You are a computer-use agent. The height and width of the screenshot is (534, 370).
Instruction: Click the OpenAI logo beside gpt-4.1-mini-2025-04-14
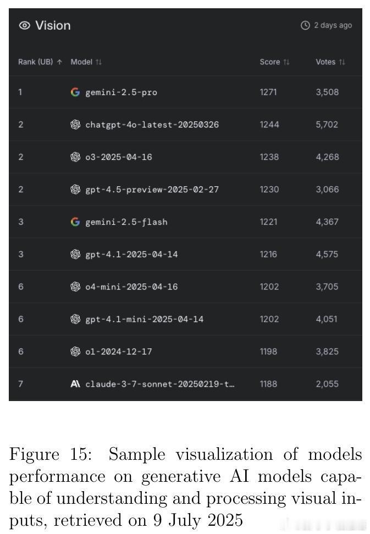pos(75,319)
